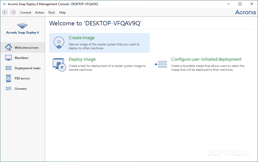Screen dimensions: 258x162
Task: Close the Management Console window
Action: pyautogui.click(x=252, y=4)
